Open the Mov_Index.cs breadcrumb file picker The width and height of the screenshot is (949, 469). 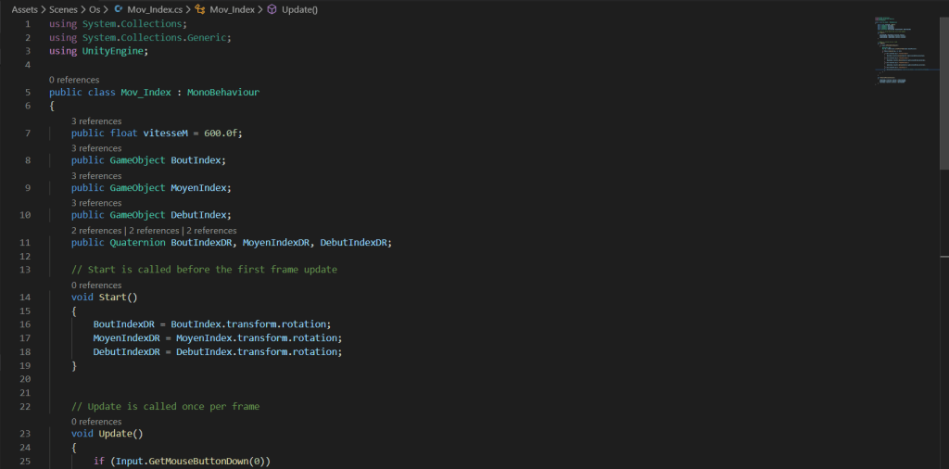[154, 9]
